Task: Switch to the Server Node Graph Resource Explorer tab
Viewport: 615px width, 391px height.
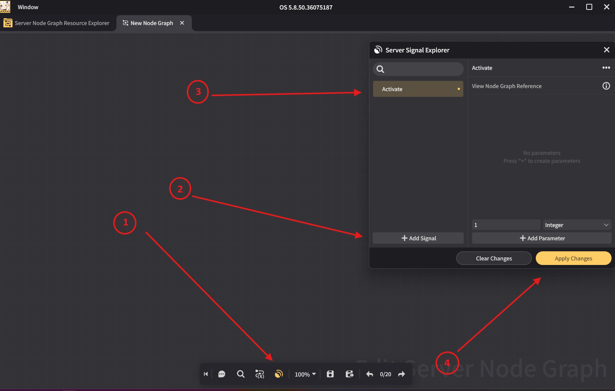Action: tap(57, 23)
